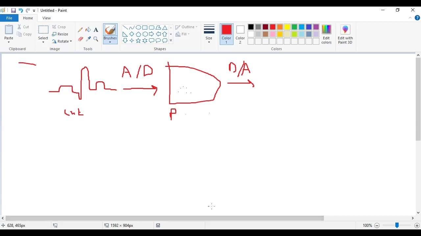Choose the Rounded rectangular callout shape
This screenshot has height=236, width=421.
click(151, 41)
